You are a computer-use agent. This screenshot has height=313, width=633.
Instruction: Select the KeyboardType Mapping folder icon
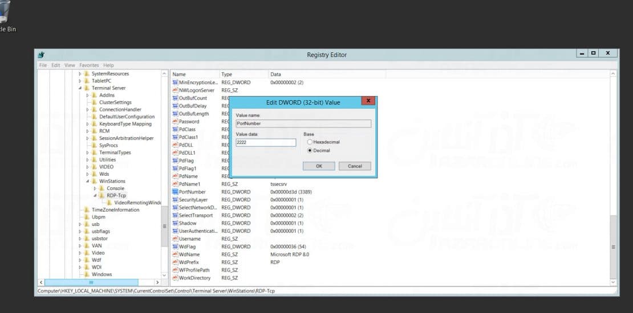94,123
